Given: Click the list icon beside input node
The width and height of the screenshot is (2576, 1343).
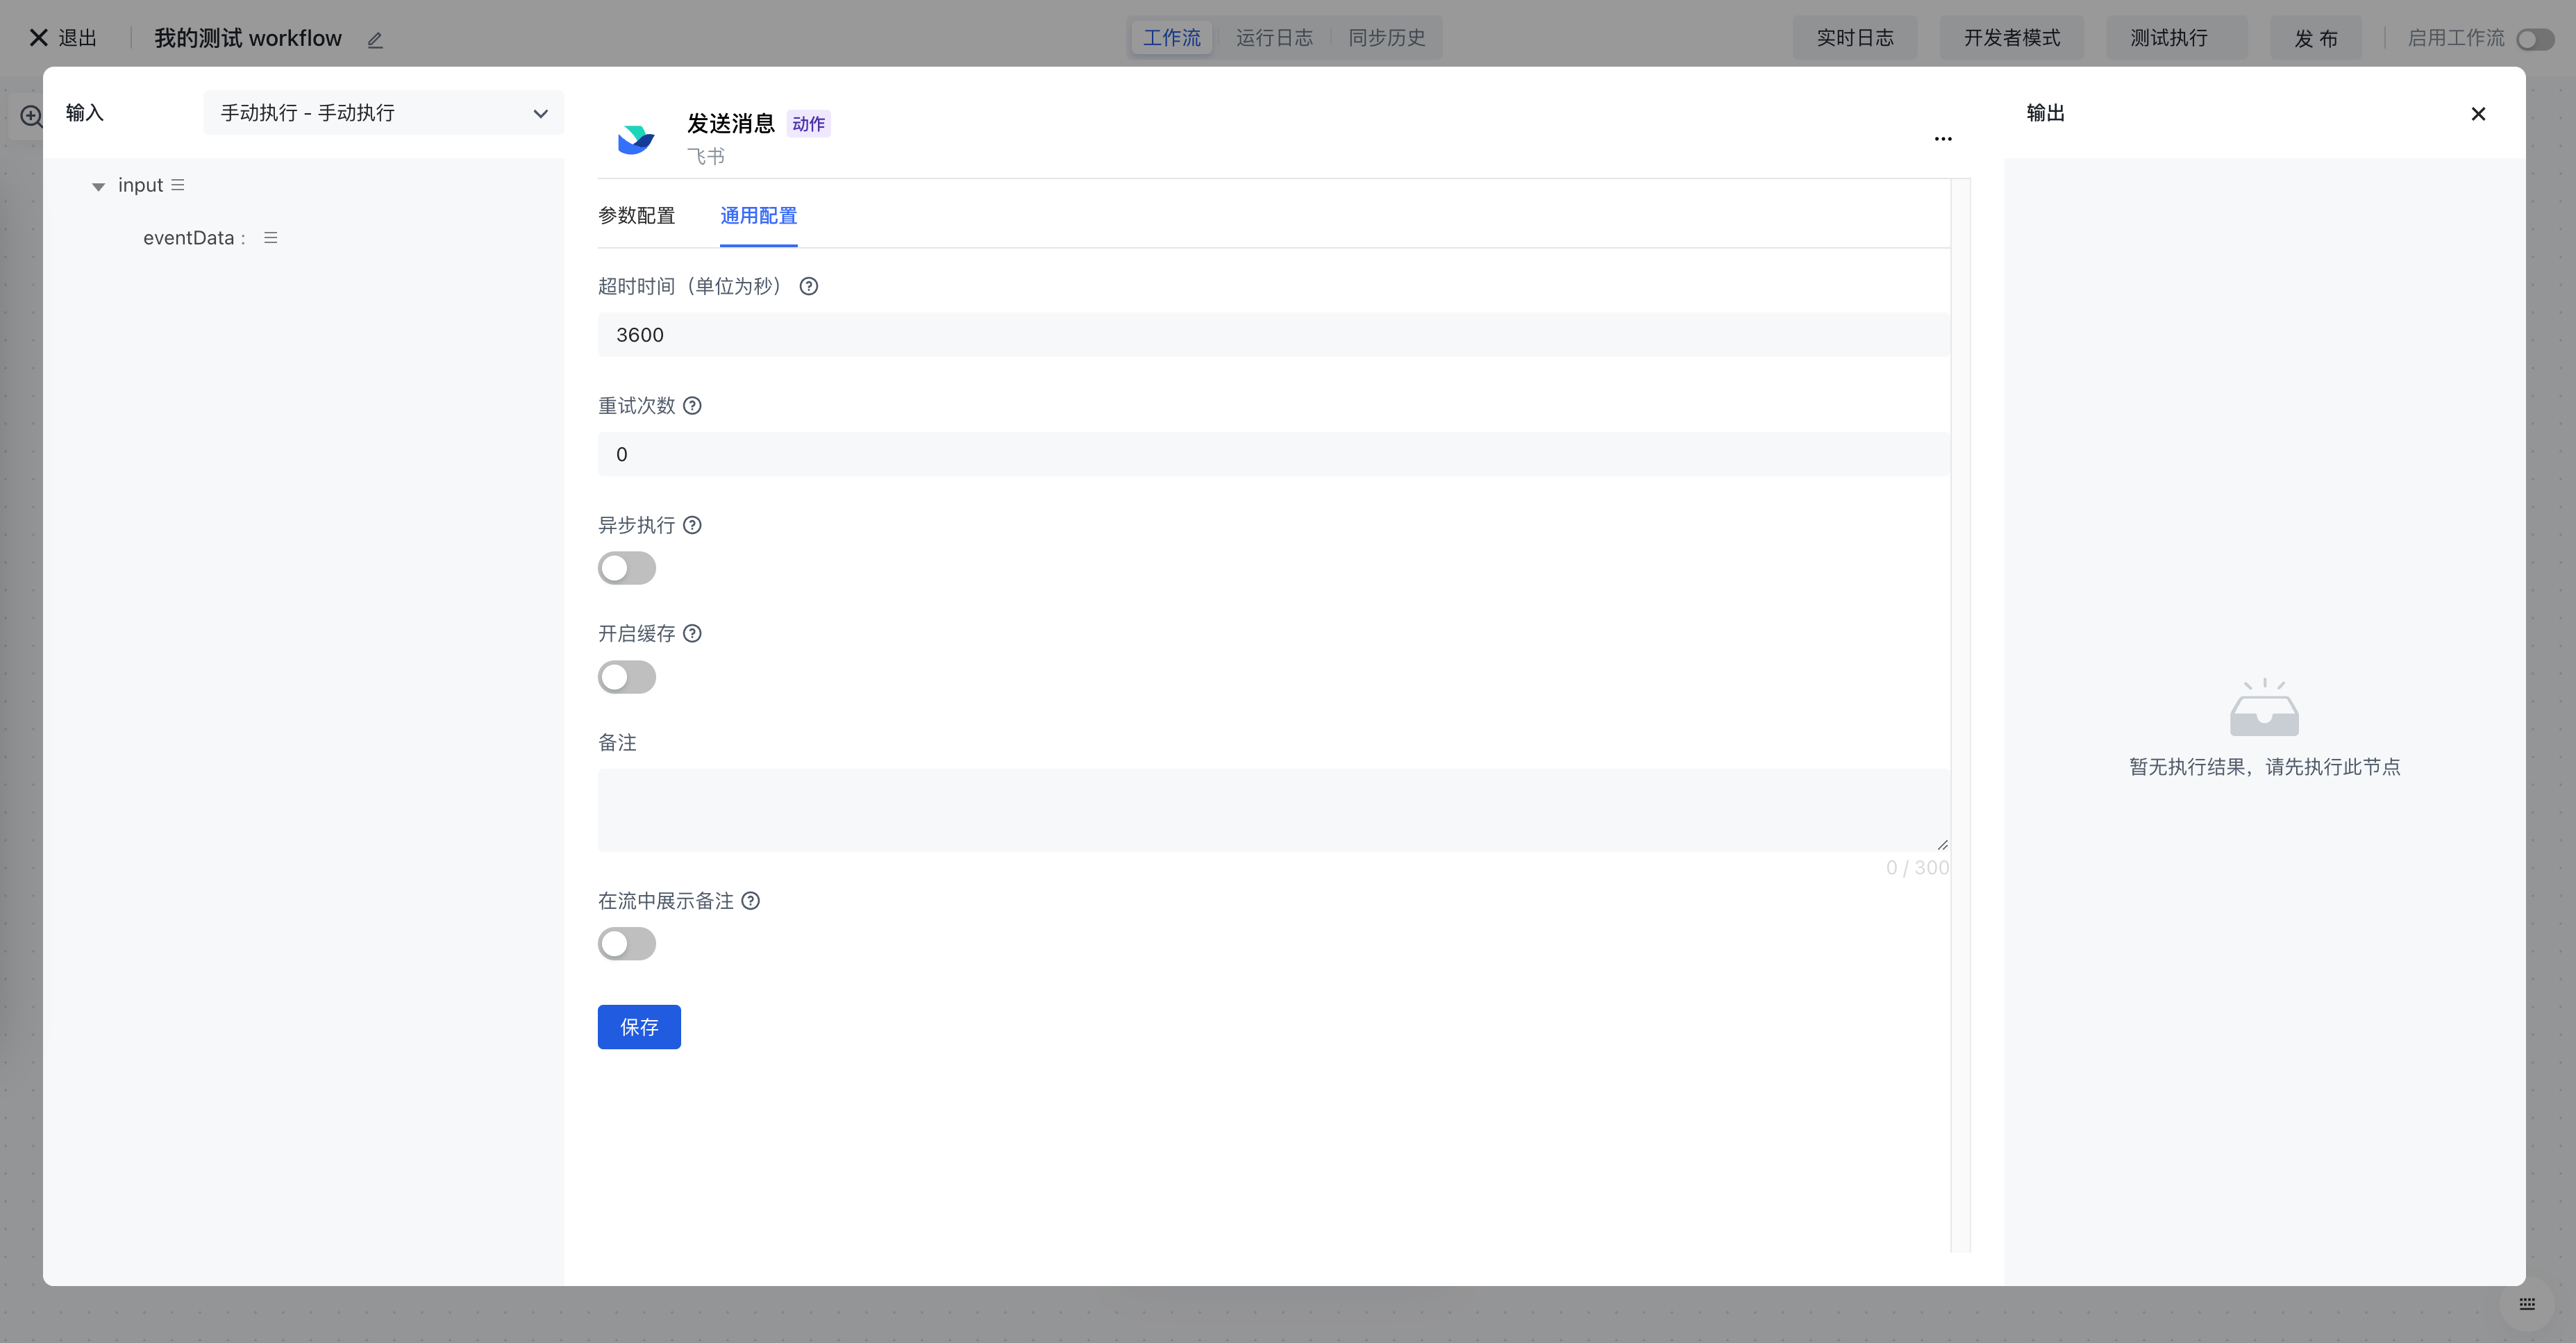Looking at the screenshot, I should point(178,185).
